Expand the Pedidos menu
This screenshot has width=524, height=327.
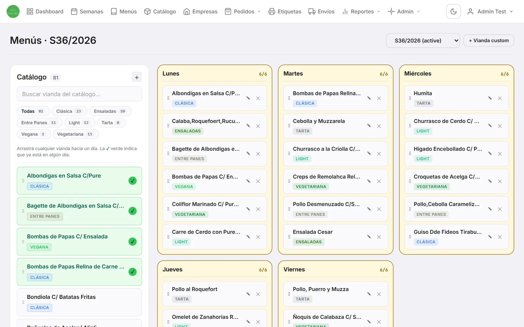tap(243, 11)
